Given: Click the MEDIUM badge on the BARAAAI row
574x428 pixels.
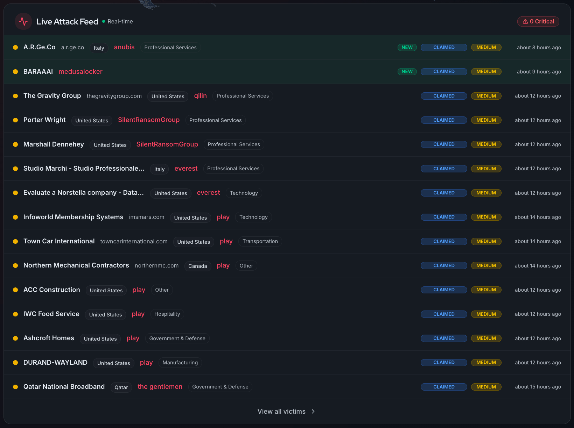Looking at the screenshot, I should click(x=486, y=72).
